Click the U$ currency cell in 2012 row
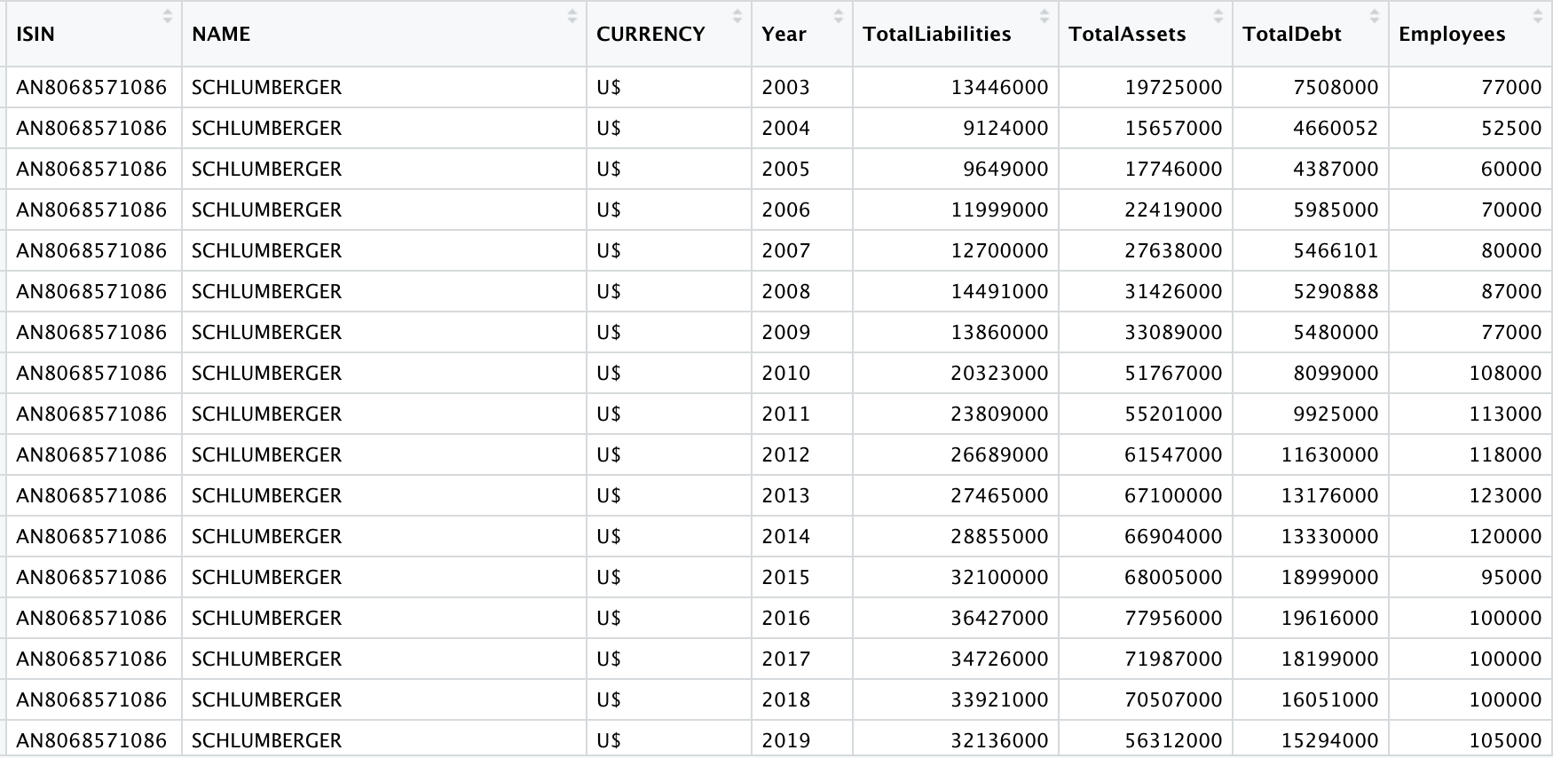 pyautogui.click(x=609, y=454)
